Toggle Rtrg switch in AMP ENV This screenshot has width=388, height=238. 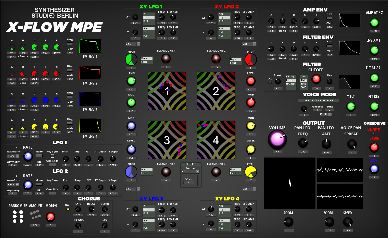(x=330, y=18)
